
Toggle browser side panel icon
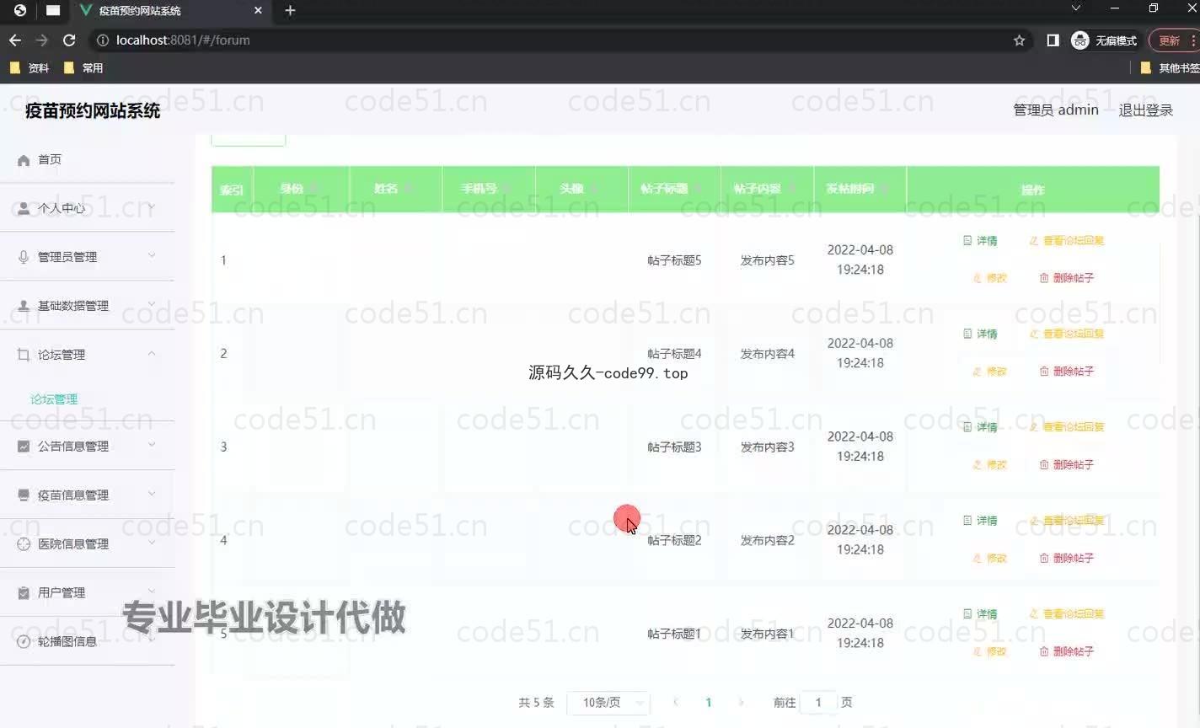(x=1053, y=40)
